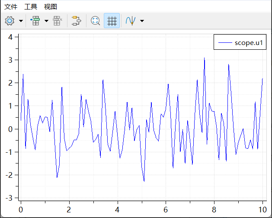Image resolution: width=272 pixels, height=218 pixels.
Task: Open the add subplot dropdown arrow
Action: [x=46, y=21]
